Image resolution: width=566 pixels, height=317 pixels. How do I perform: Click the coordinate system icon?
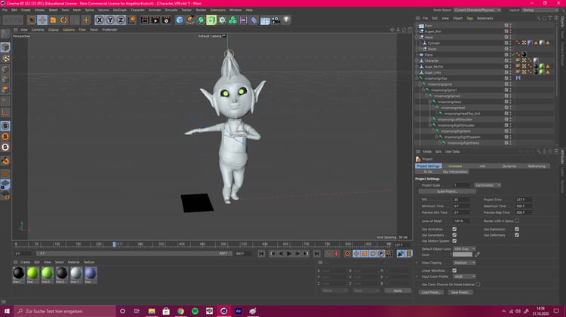(x=132, y=20)
